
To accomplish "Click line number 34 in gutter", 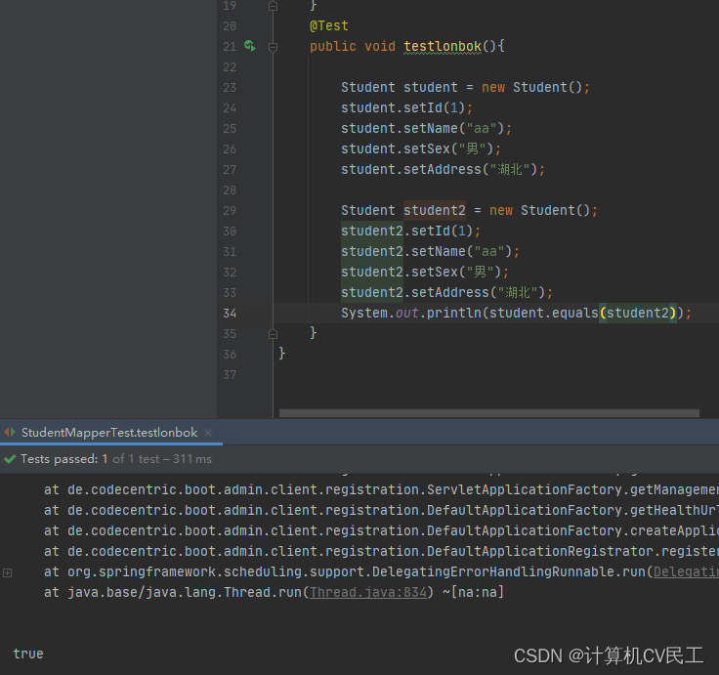I will click(x=230, y=314).
